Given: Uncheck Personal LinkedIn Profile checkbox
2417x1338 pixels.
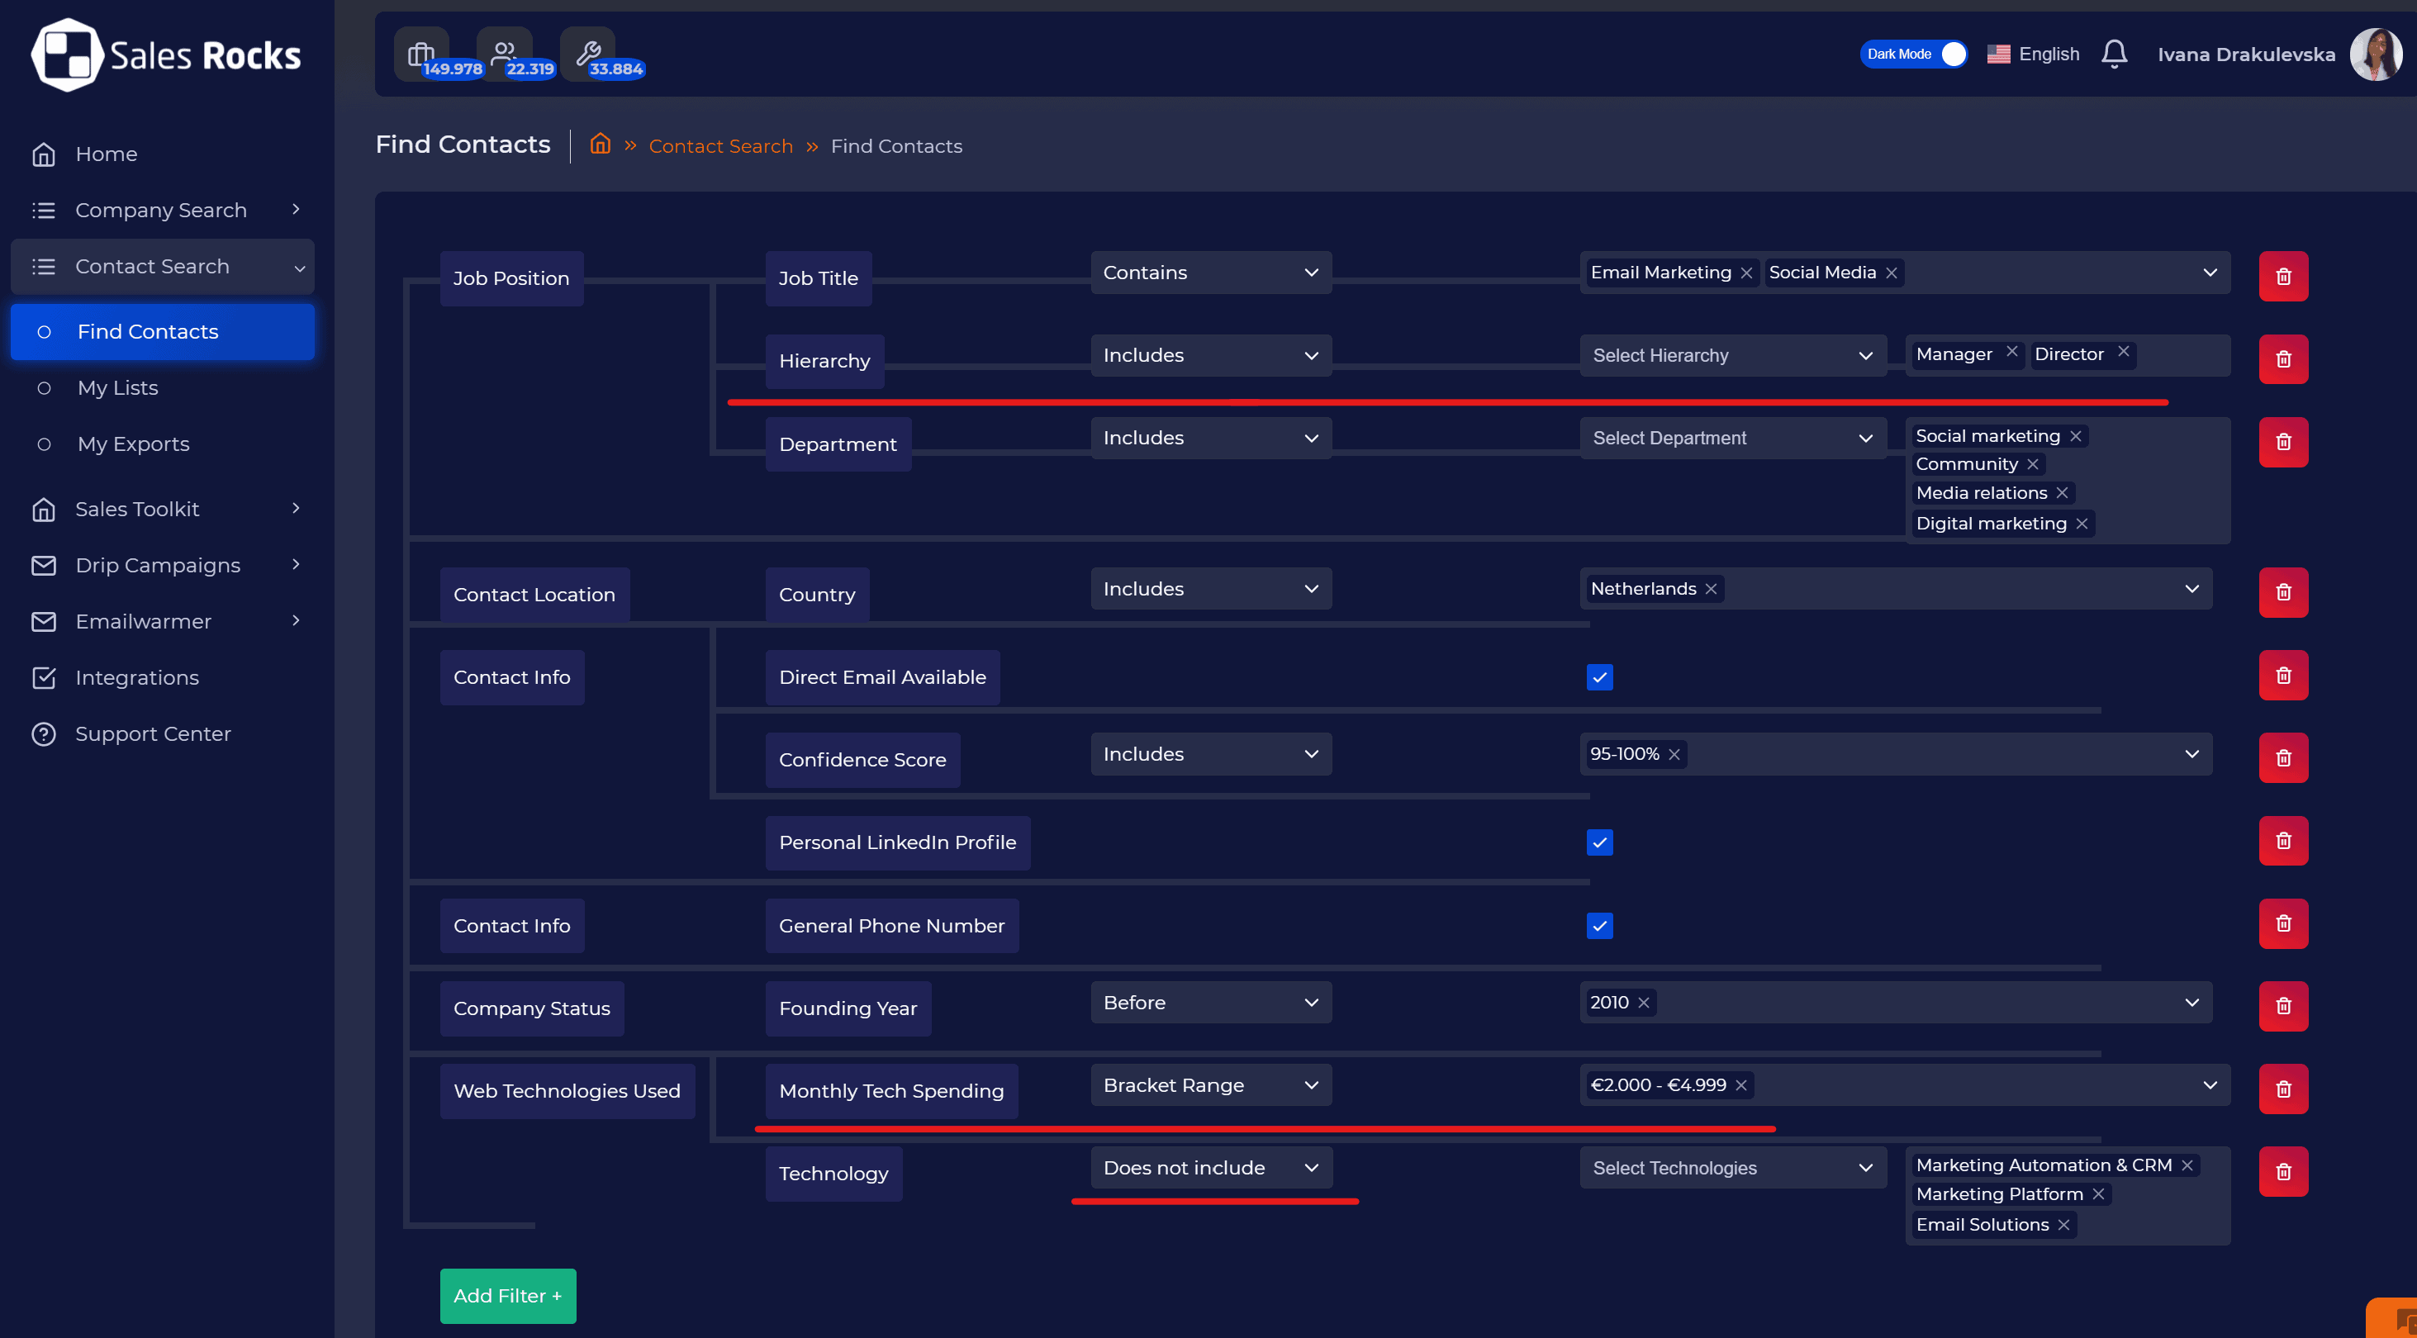Looking at the screenshot, I should (x=1599, y=842).
